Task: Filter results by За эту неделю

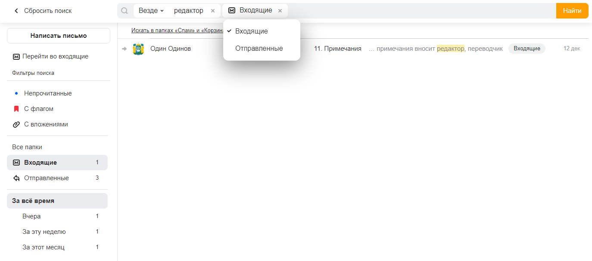Action: (x=44, y=232)
